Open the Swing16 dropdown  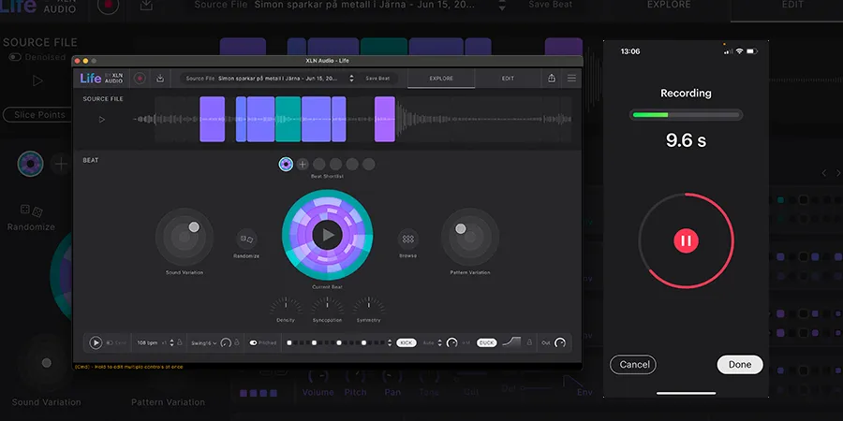pos(204,342)
